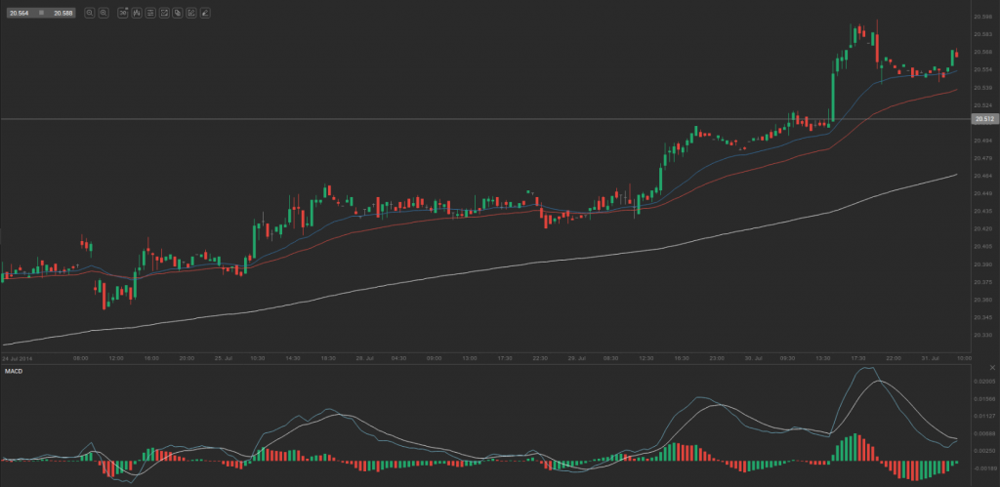Click the left magnifier zoom icon
This screenshot has width=1000, height=487.
tap(89, 14)
